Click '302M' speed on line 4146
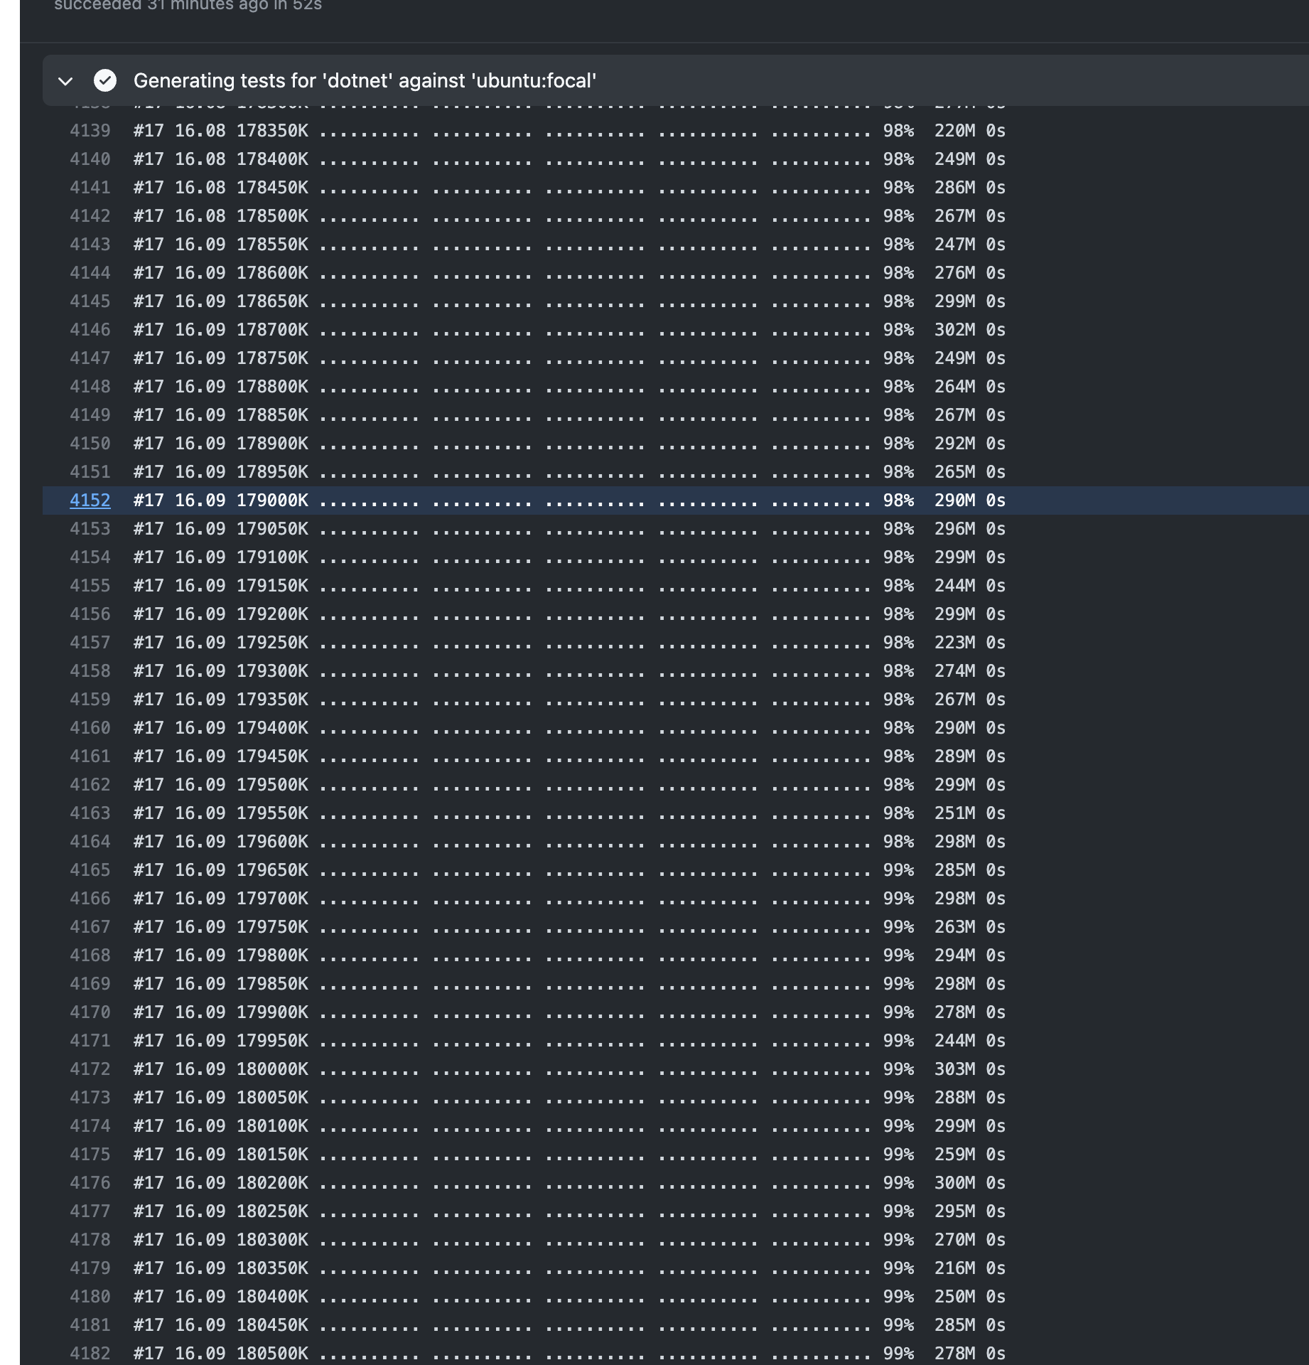Viewport: 1309px width, 1365px height. (954, 330)
